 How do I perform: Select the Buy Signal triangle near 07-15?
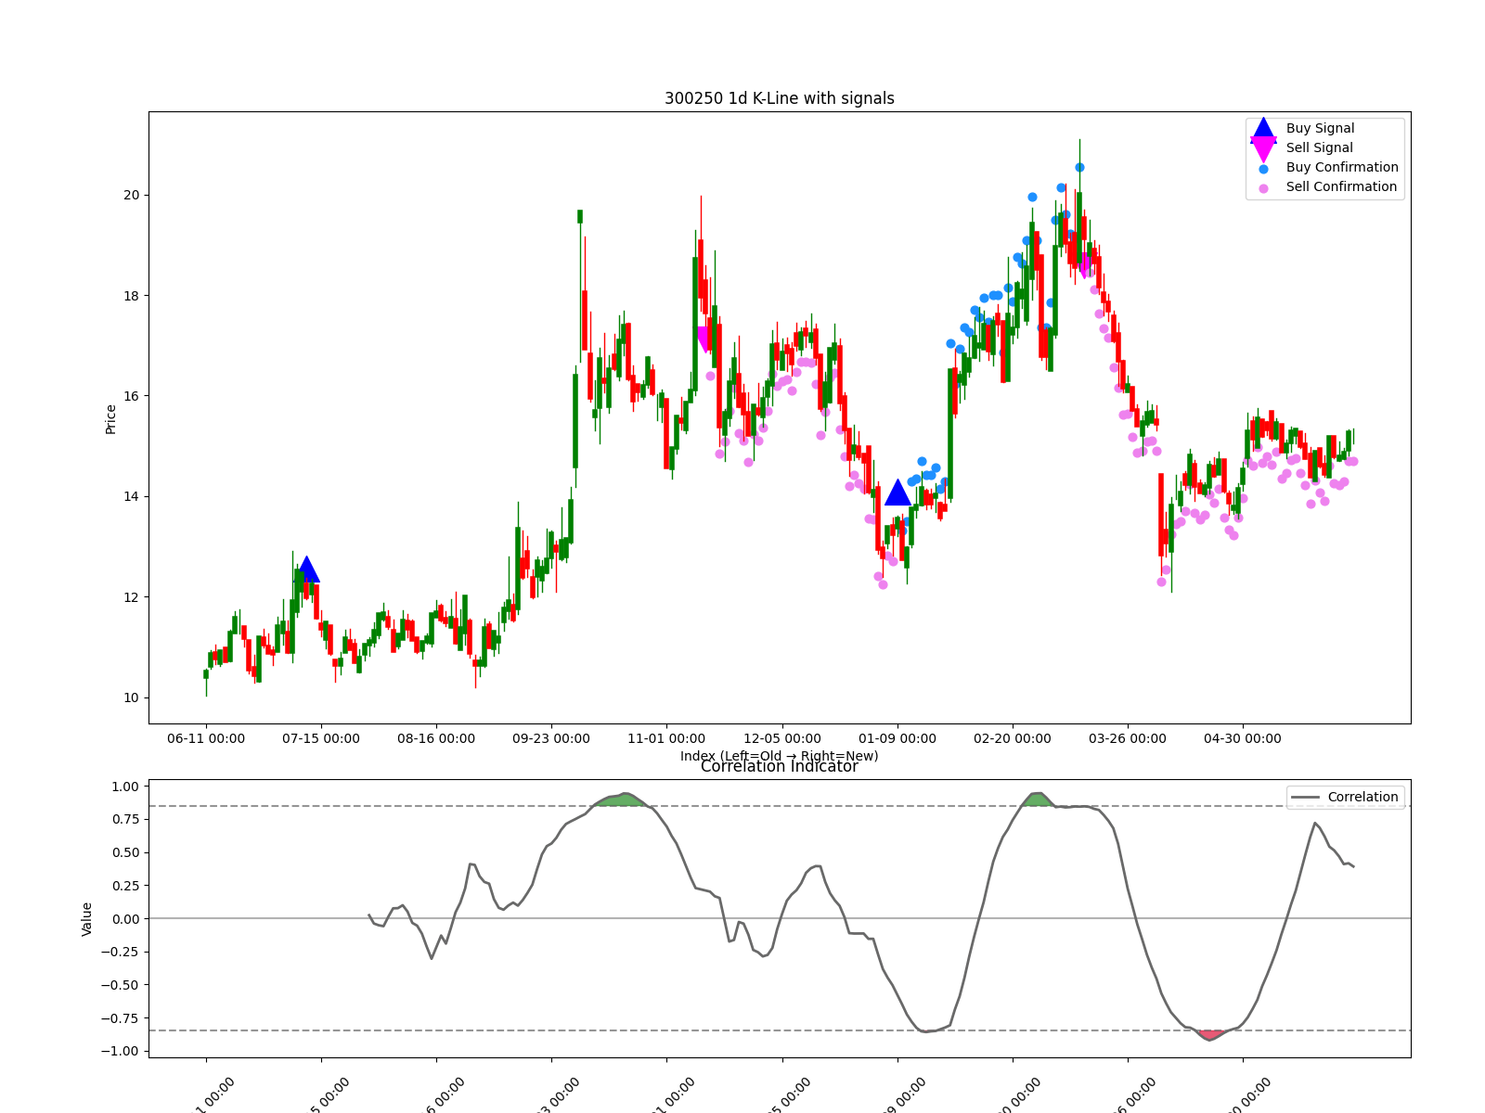click(307, 569)
